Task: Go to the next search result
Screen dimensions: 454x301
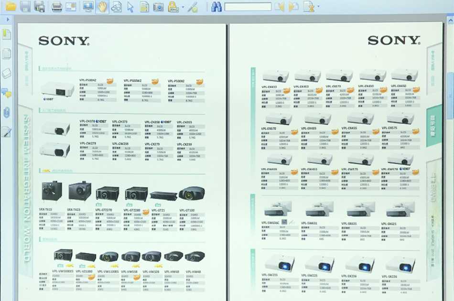Action: pyautogui.click(x=293, y=7)
